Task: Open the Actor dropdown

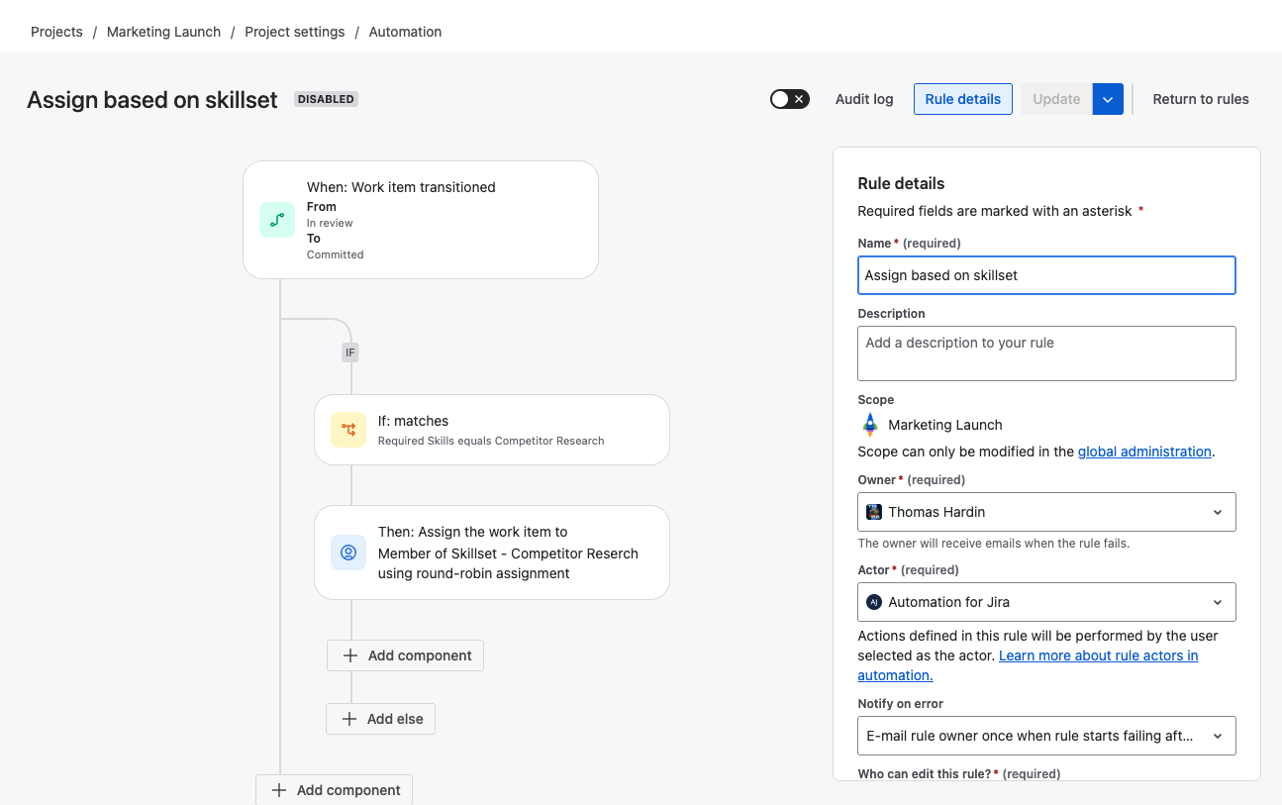Action: click(1218, 602)
